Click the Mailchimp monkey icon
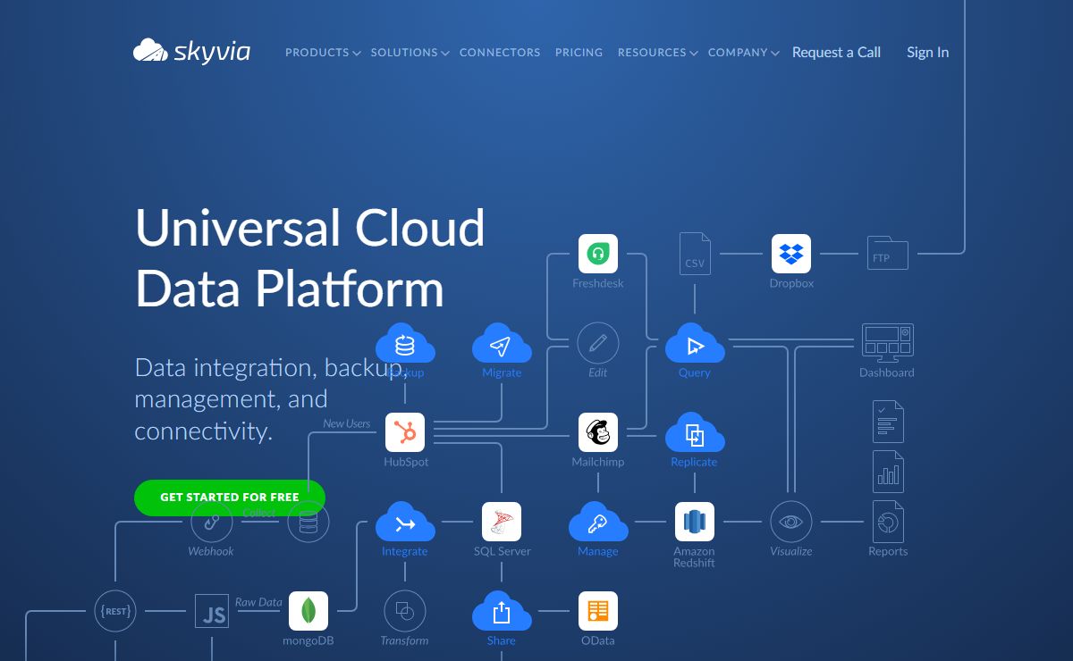Image resolution: width=1073 pixels, height=661 pixels. [597, 432]
